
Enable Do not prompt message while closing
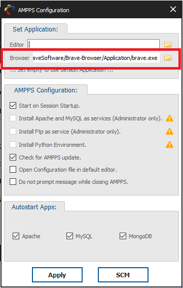point(13,182)
